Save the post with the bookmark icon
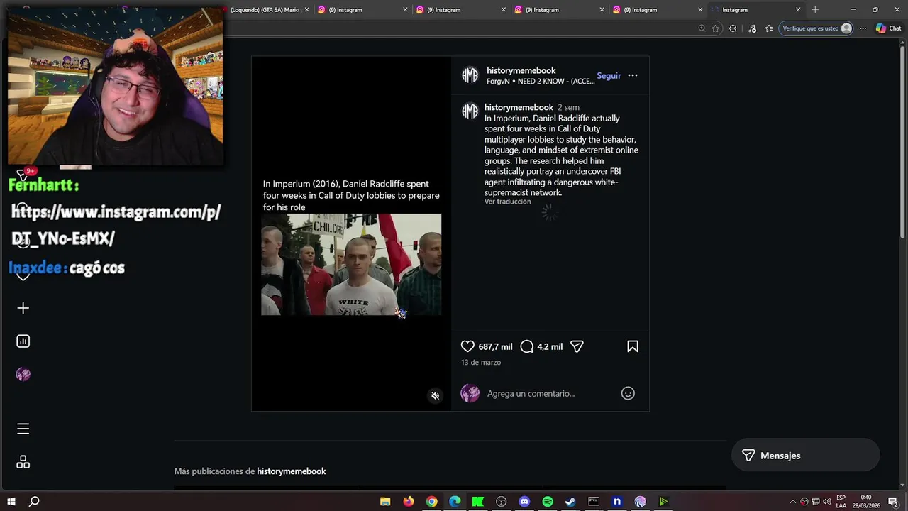 coord(633,346)
